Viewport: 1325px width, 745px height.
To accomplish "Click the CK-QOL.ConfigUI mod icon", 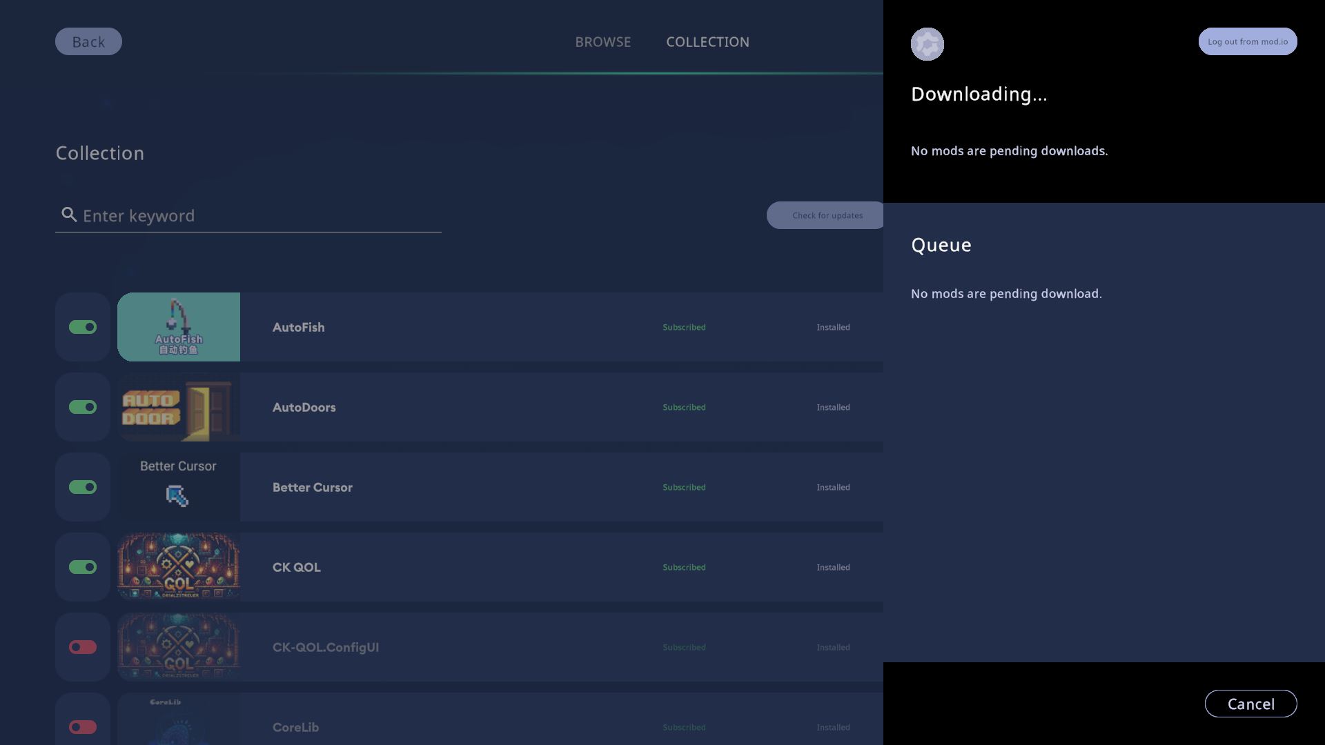I will [178, 647].
